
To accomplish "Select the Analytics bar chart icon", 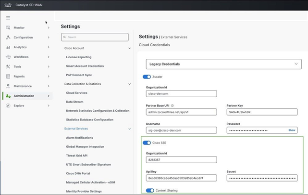I will tap(8, 47).
